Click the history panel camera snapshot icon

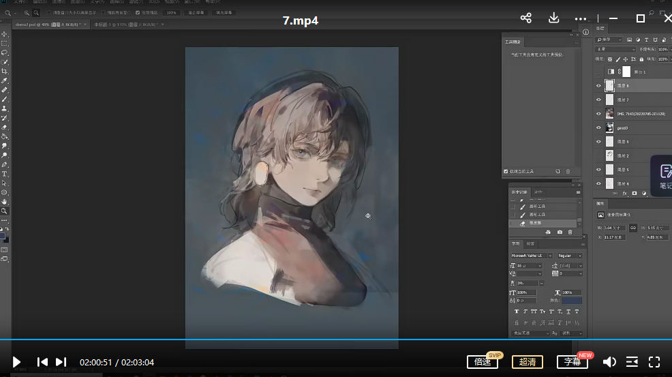pyautogui.click(x=560, y=232)
